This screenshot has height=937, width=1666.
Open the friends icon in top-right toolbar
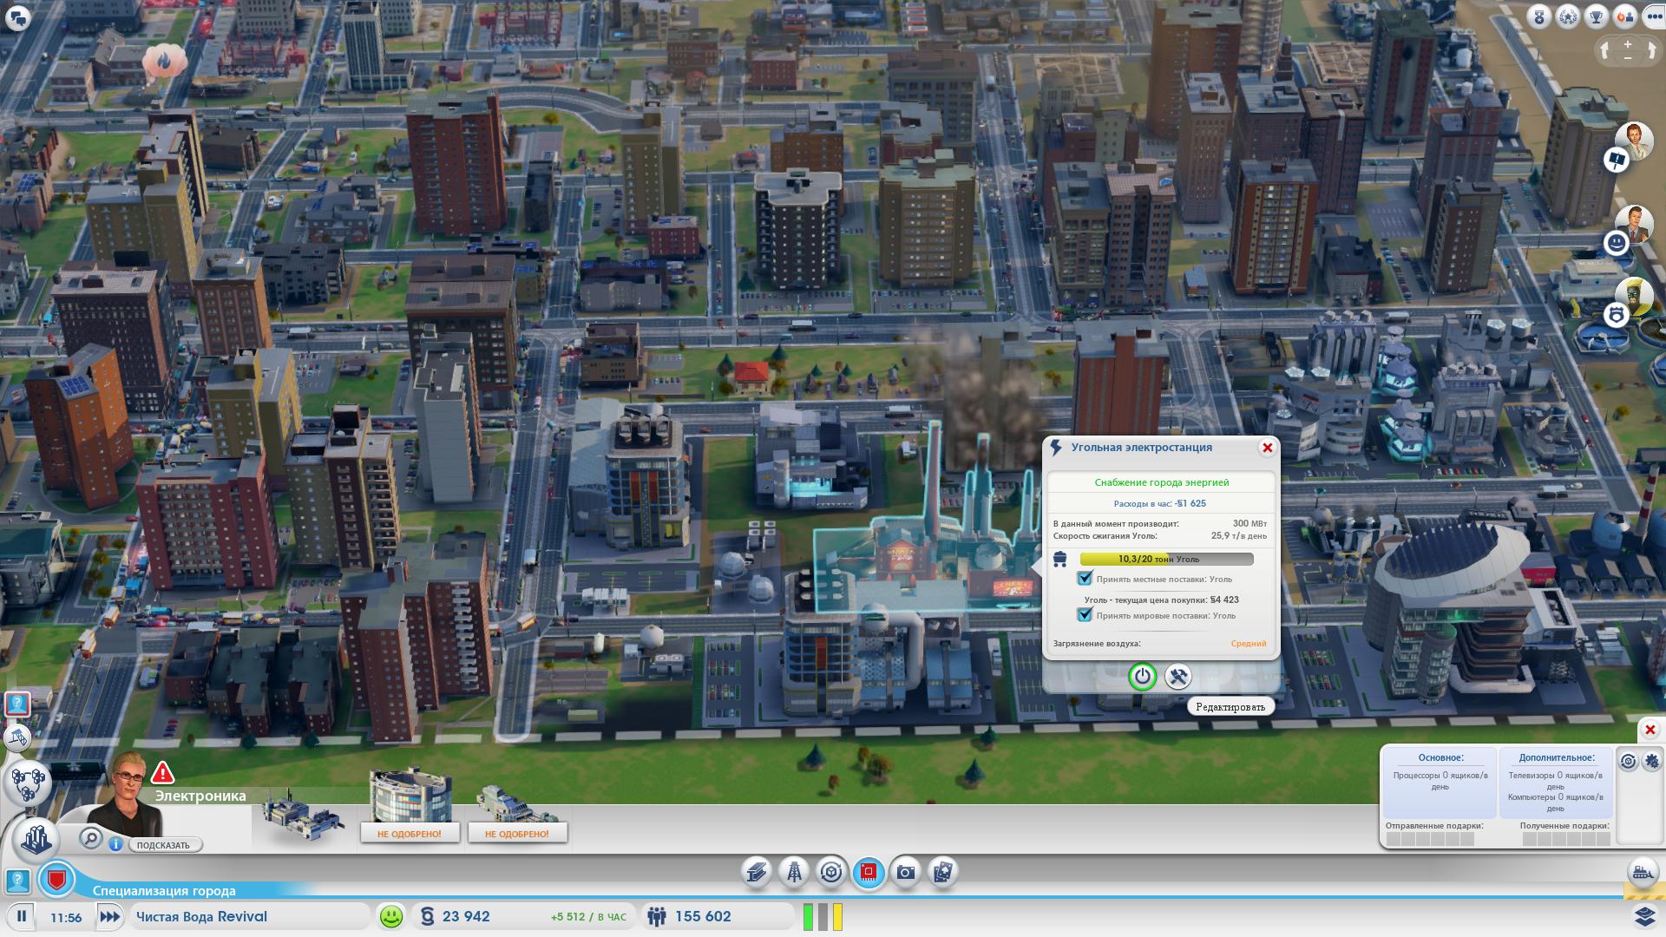click(x=1624, y=17)
